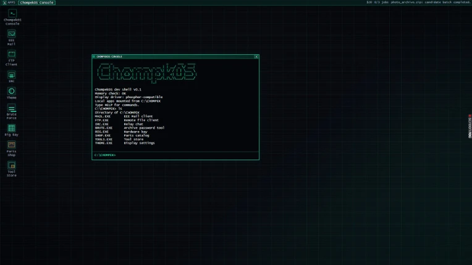Click the 'Display settings' description text
The height and width of the screenshot is (265, 472).
(140, 143)
